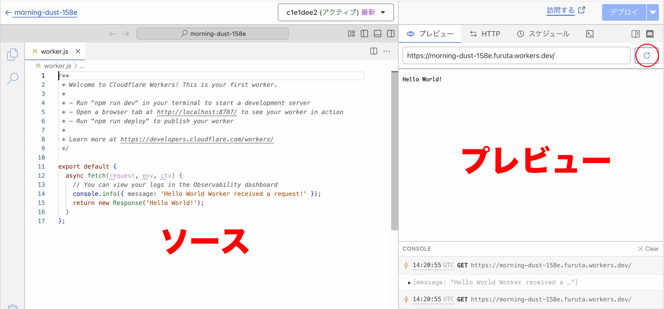The image size is (664, 309).
Task: Click the refresh preview button
Action: (x=646, y=55)
